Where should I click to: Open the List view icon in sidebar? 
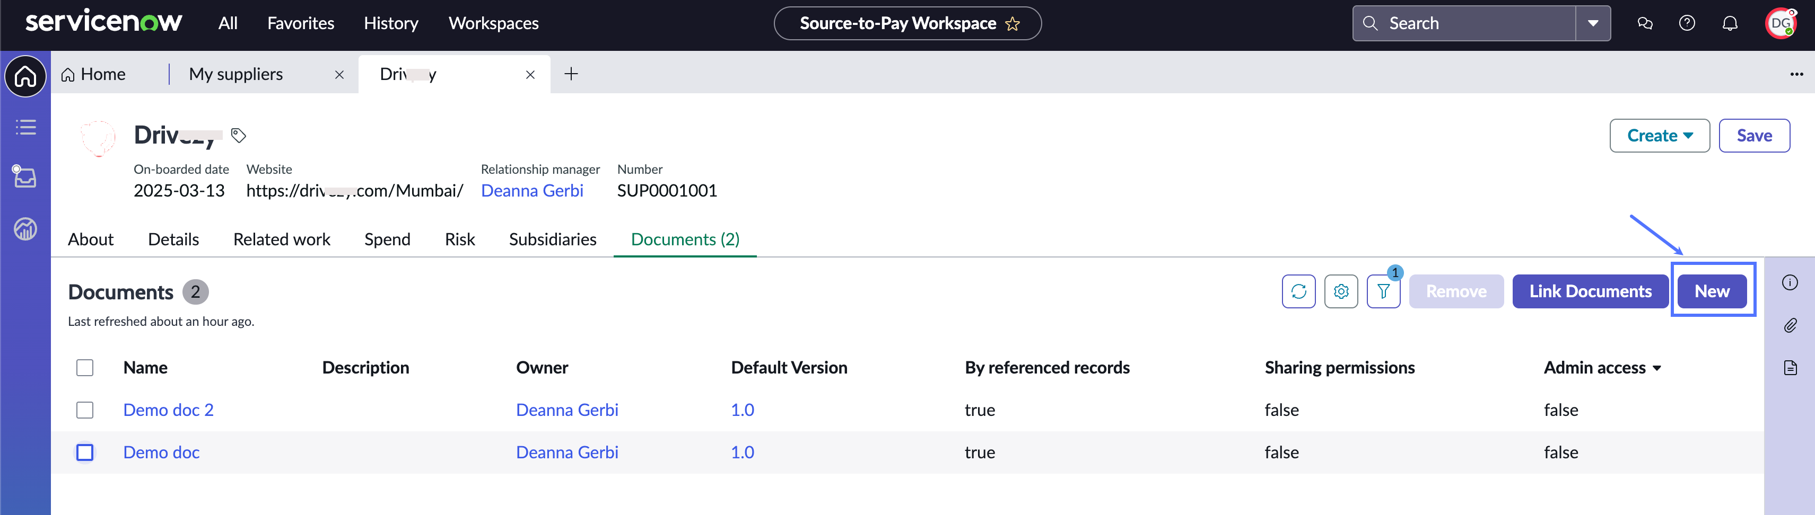tap(25, 127)
